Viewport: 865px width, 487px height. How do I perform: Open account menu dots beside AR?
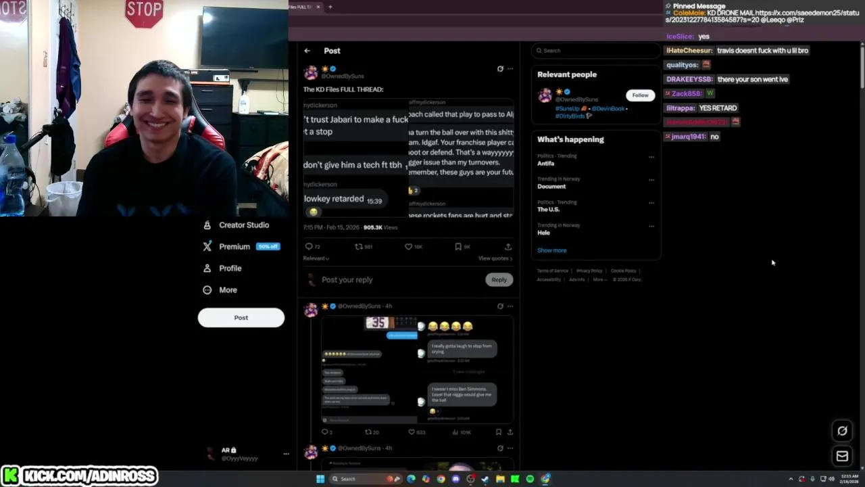point(286,454)
